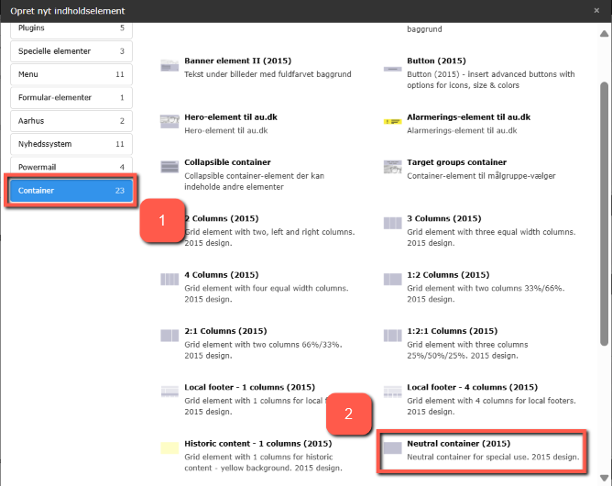Screen dimensions: 612x486
Task: Select the 1:2:1 Columns icon
Action: click(x=392, y=336)
